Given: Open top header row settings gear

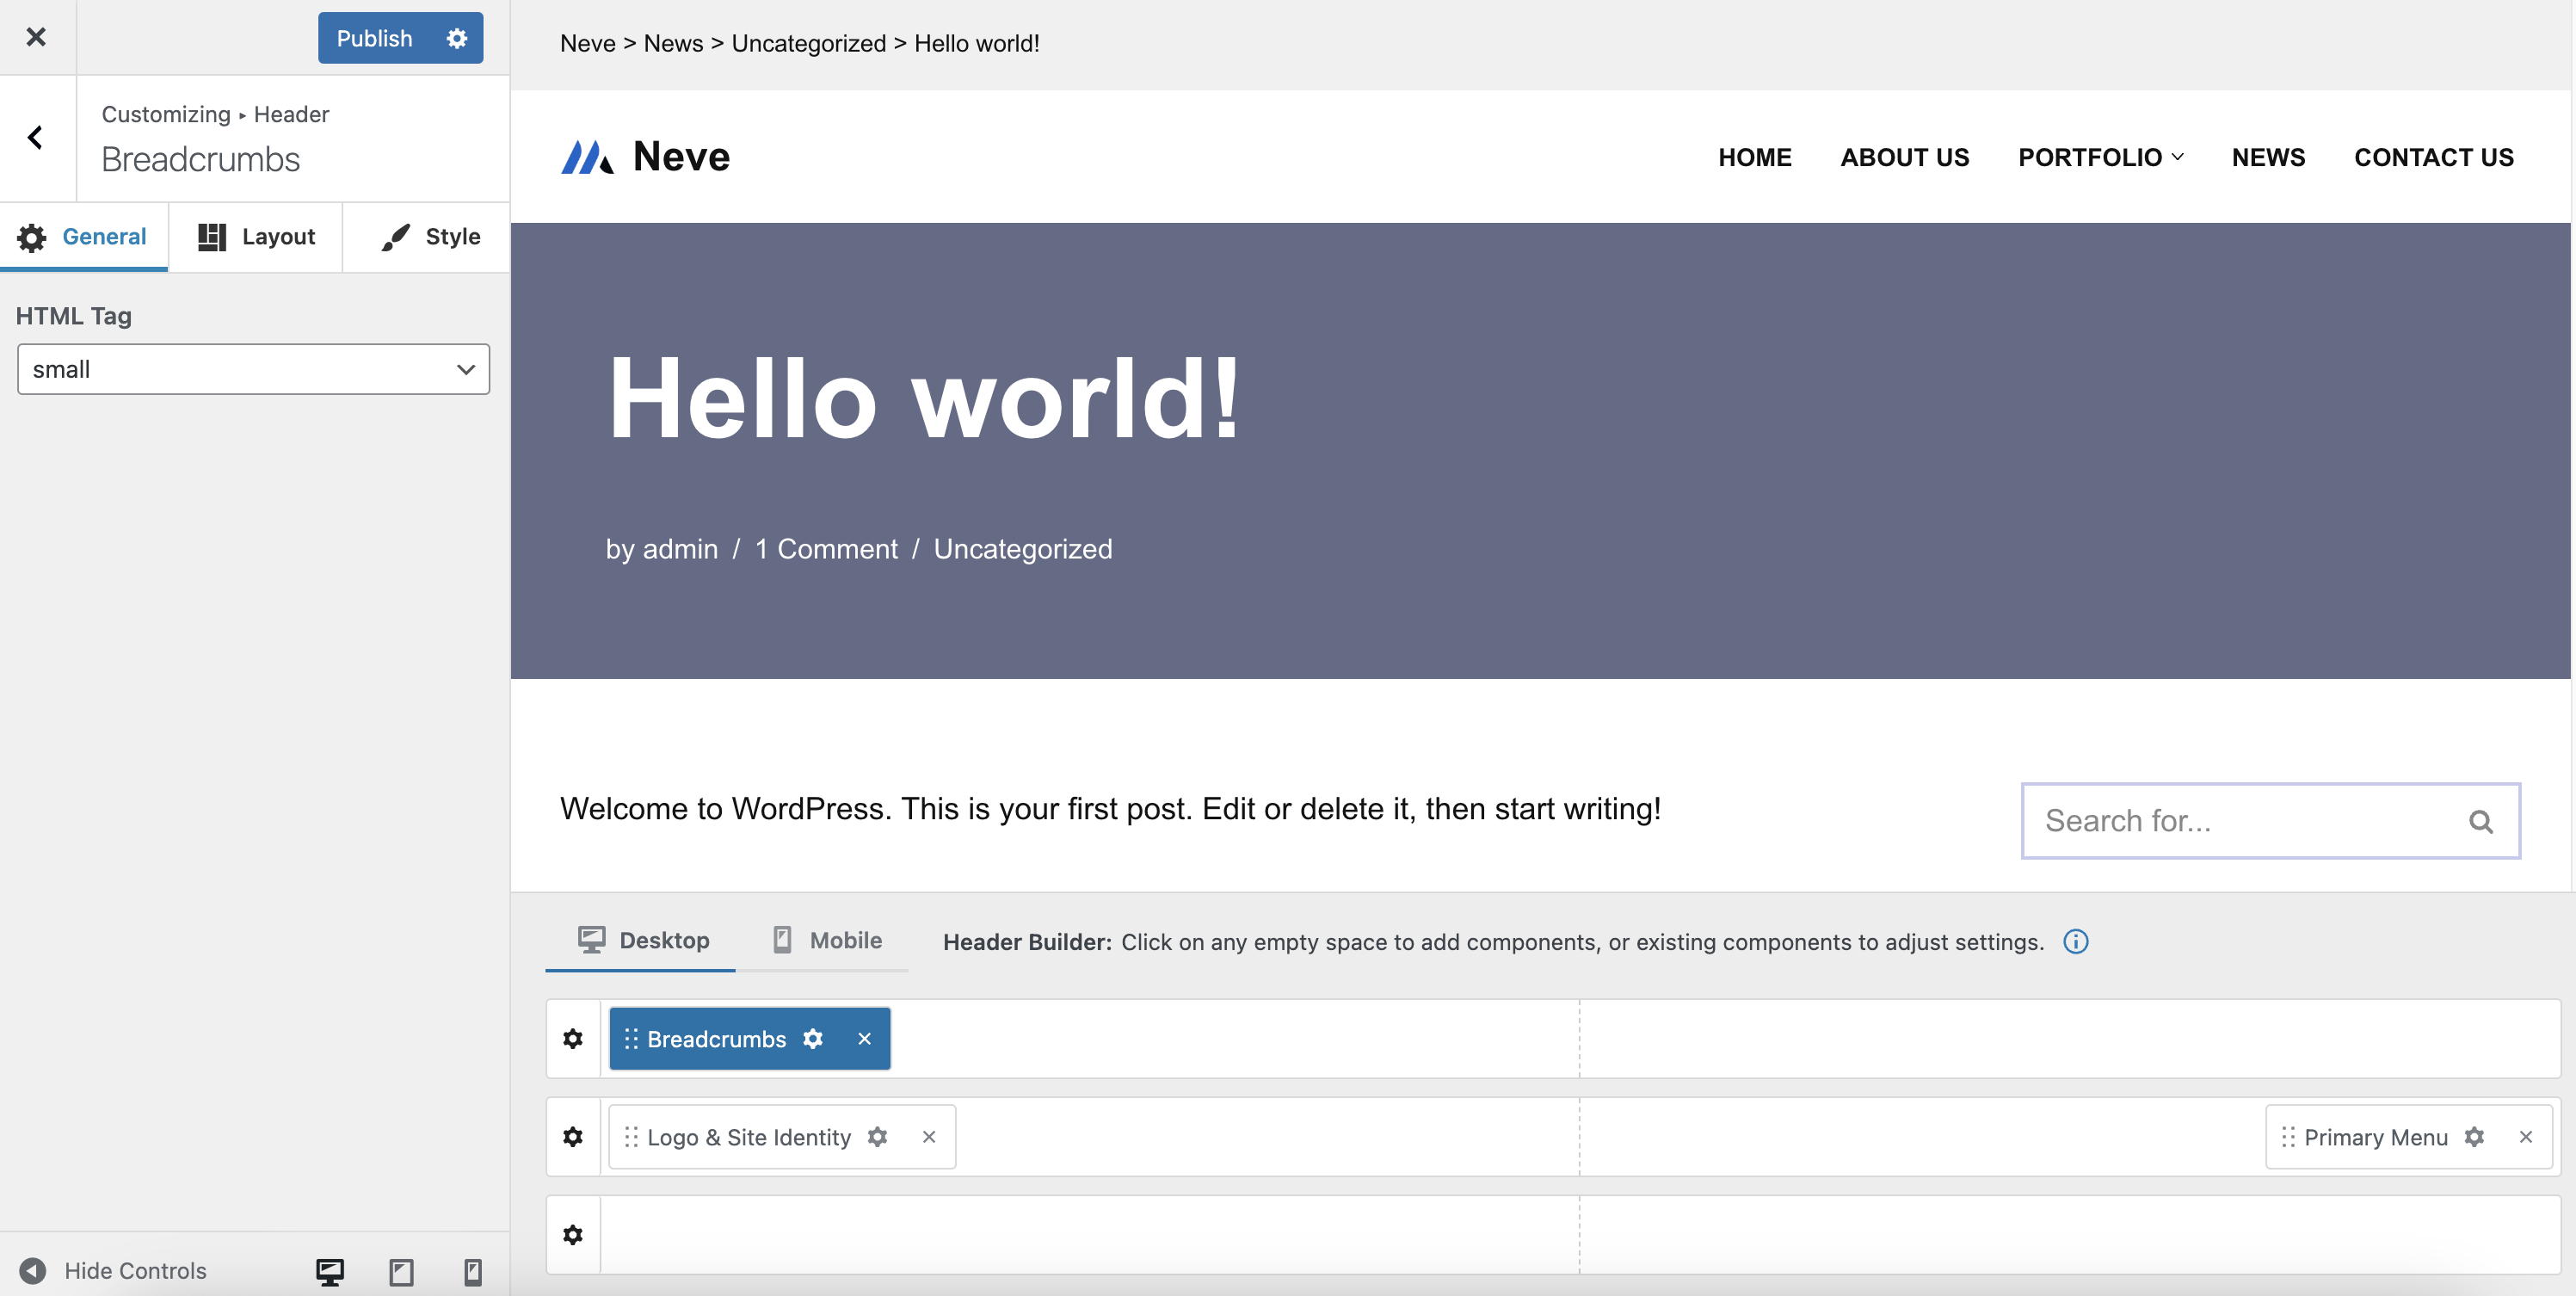Looking at the screenshot, I should coord(573,1038).
